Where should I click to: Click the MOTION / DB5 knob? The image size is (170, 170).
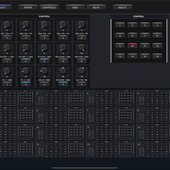pos(82,48)
